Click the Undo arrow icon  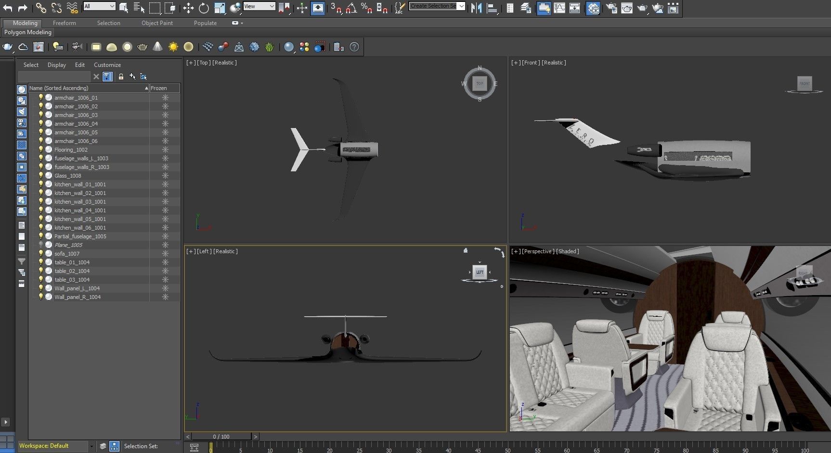[x=7, y=8]
